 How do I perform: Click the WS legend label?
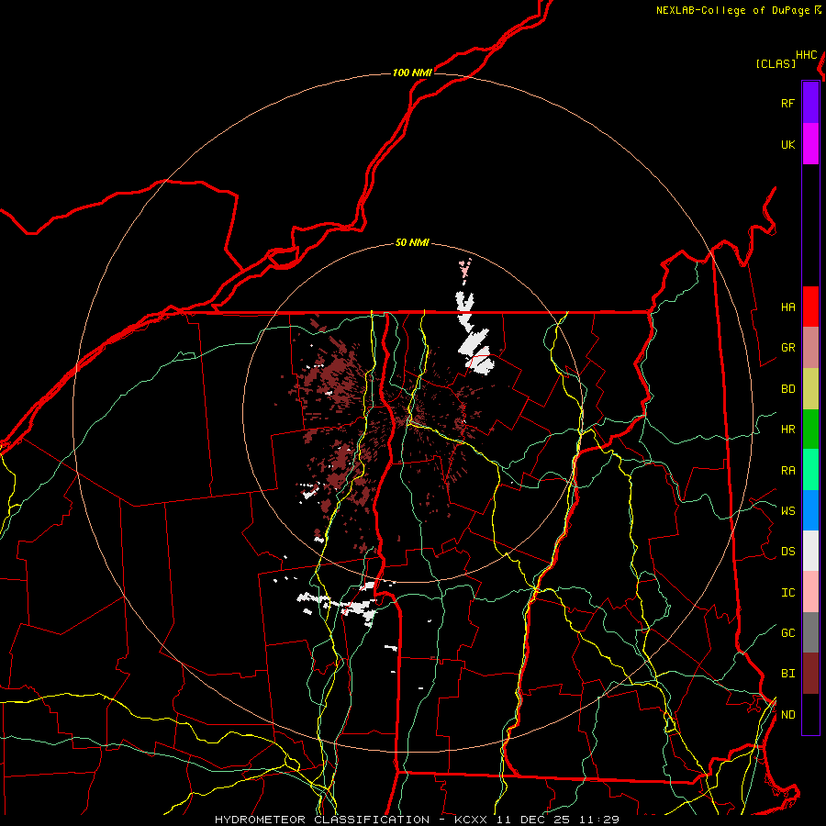coord(787,510)
